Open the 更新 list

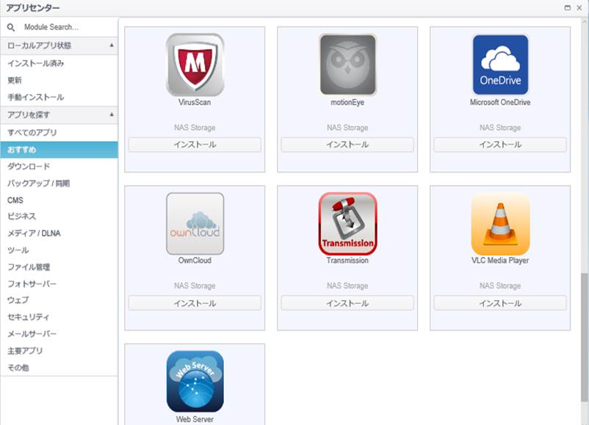pyautogui.click(x=59, y=80)
